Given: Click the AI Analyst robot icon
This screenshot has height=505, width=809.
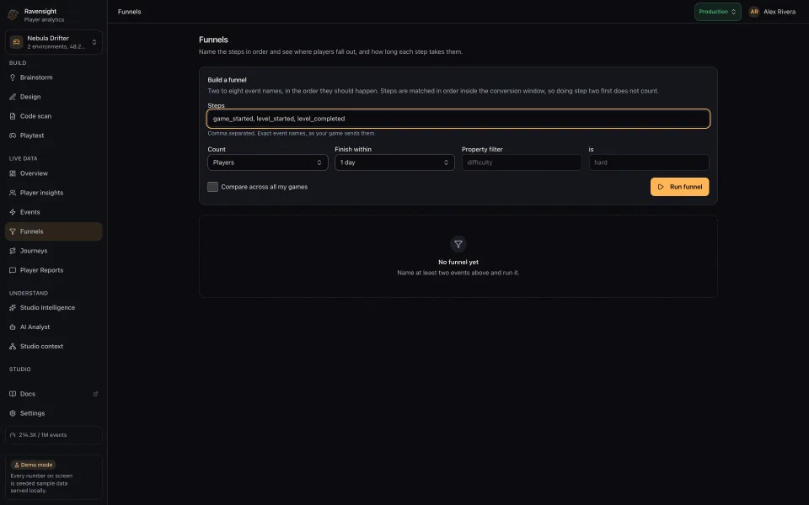Looking at the screenshot, I should (x=13, y=327).
